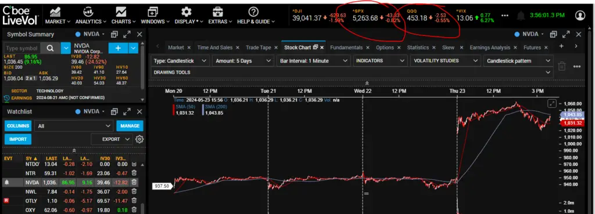
Task: Toggle the NVDA alert bell in watchlist
Action: click(x=6, y=182)
